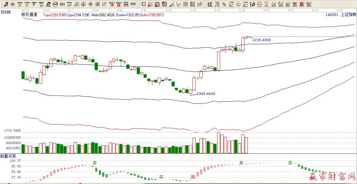Select the pencil drawing tool icon
This screenshot has height=184, width=357.
pyautogui.click(x=6, y=4)
